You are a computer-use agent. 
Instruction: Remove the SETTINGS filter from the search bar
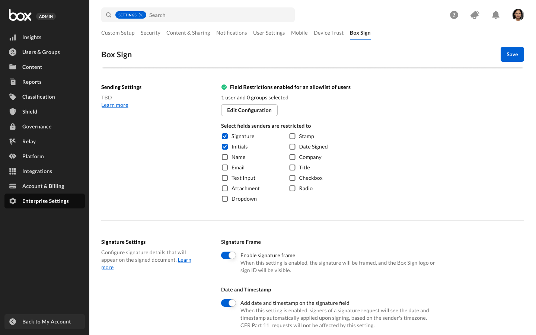(x=141, y=15)
